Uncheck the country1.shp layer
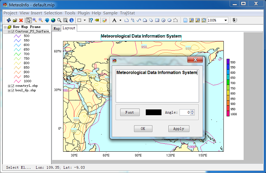The image size is (266, 173). point(13,86)
